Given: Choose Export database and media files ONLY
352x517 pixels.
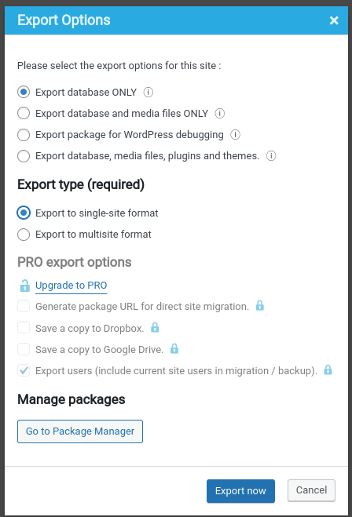Looking at the screenshot, I should tap(24, 114).
